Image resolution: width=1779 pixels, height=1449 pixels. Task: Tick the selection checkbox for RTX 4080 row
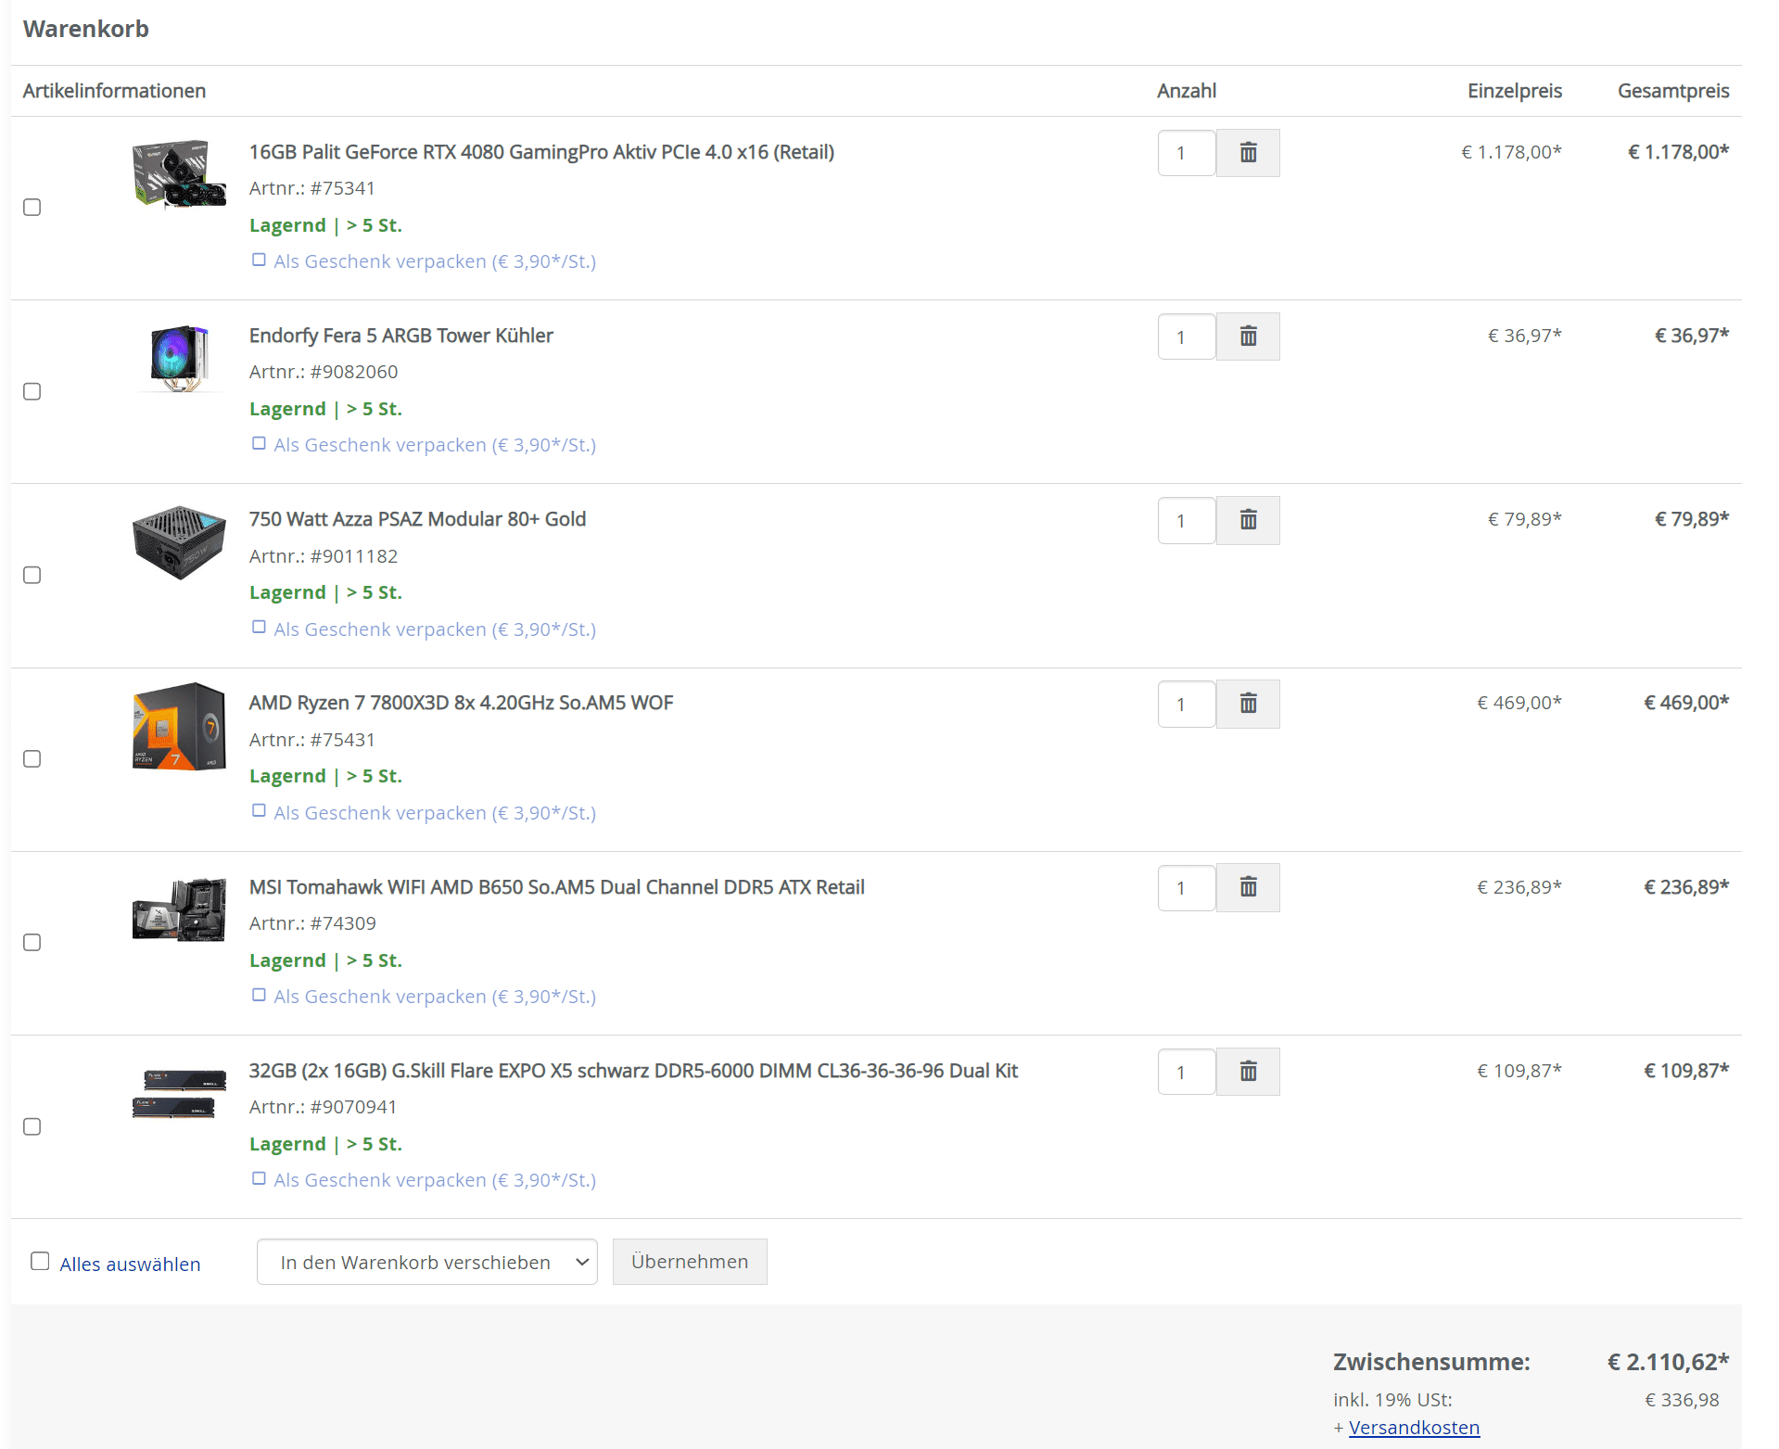click(x=32, y=208)
